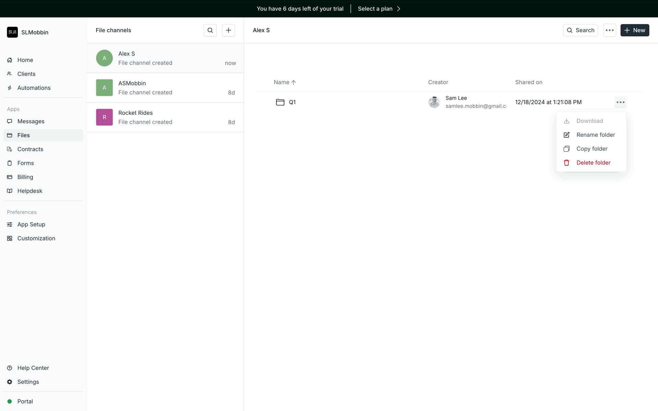This screenshot has height=411, width=658.
Task: Click Sam Lee's profile photo
Action: tap(434, 102)
